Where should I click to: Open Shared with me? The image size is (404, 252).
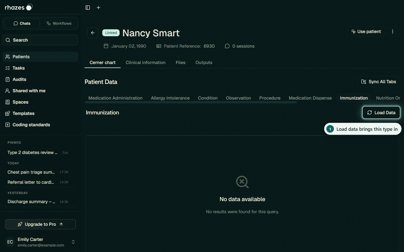(40, 91)
